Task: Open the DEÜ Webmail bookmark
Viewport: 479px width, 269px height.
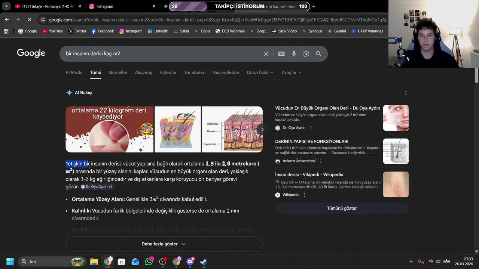Action: point(230,31)
